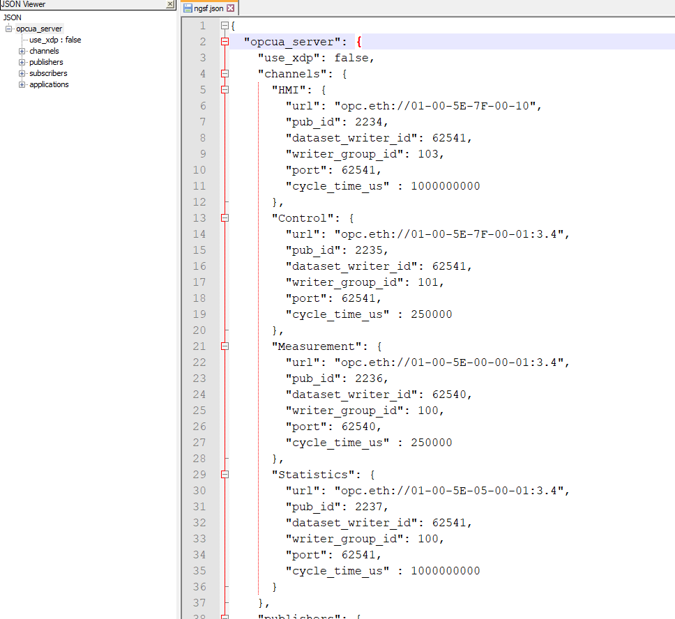Collapse the Control block fold marker

(x=225, y=217)
